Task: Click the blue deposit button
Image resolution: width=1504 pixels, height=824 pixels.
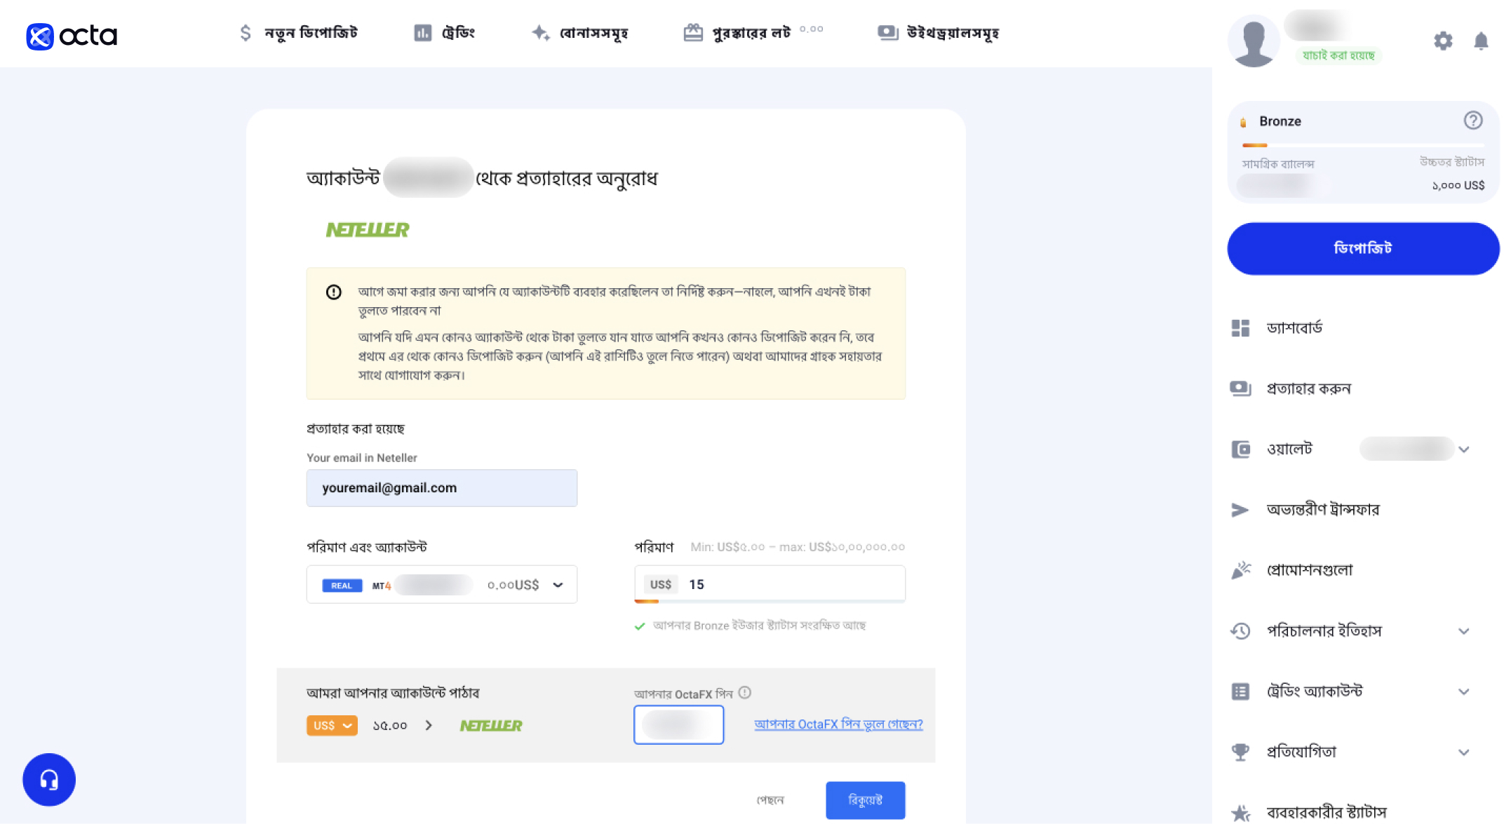Action: tap(1363, 248)
